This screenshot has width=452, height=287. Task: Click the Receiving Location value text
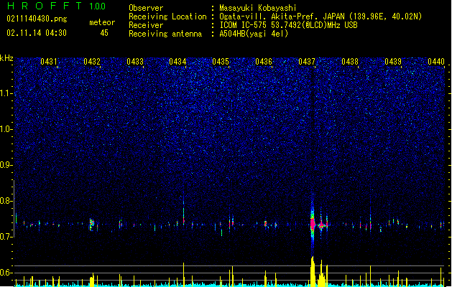click(x=320, y=17)
